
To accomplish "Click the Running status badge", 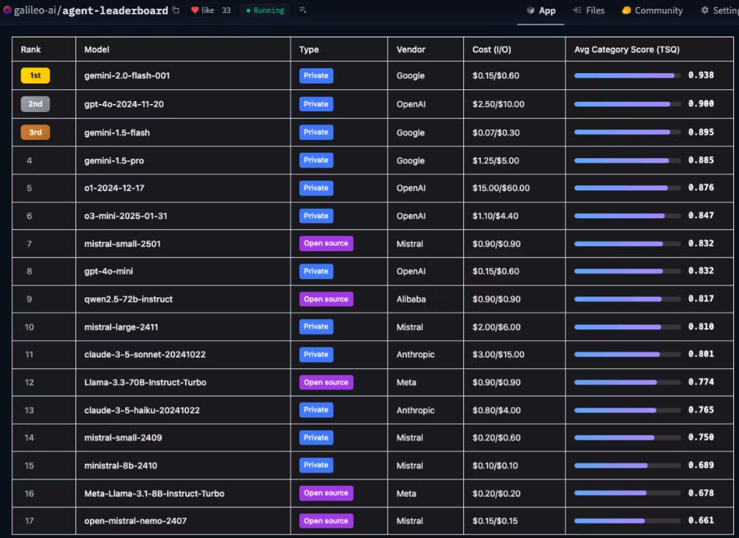I will [266, 10].
